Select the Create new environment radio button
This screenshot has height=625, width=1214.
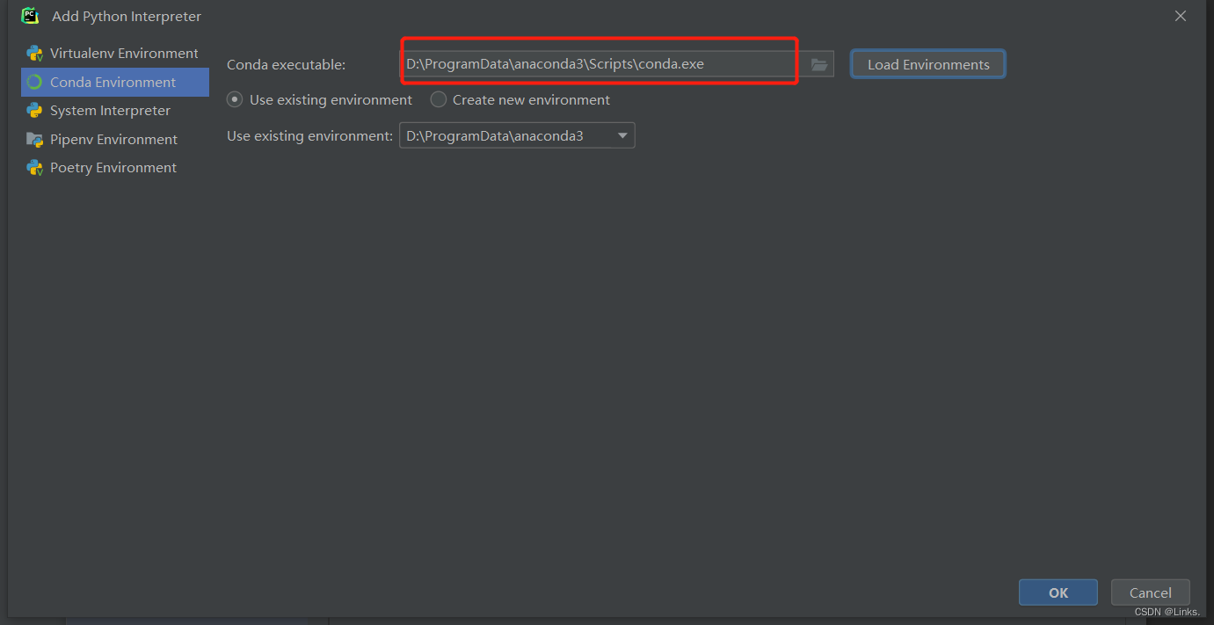(438, 99)
